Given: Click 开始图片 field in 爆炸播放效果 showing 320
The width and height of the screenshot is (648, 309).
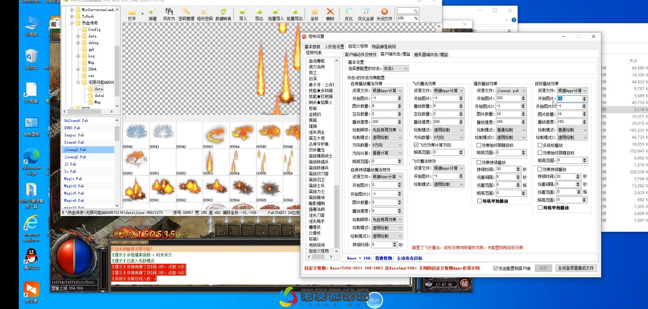Looking at the screenshot, I should (x=508, y=98).
